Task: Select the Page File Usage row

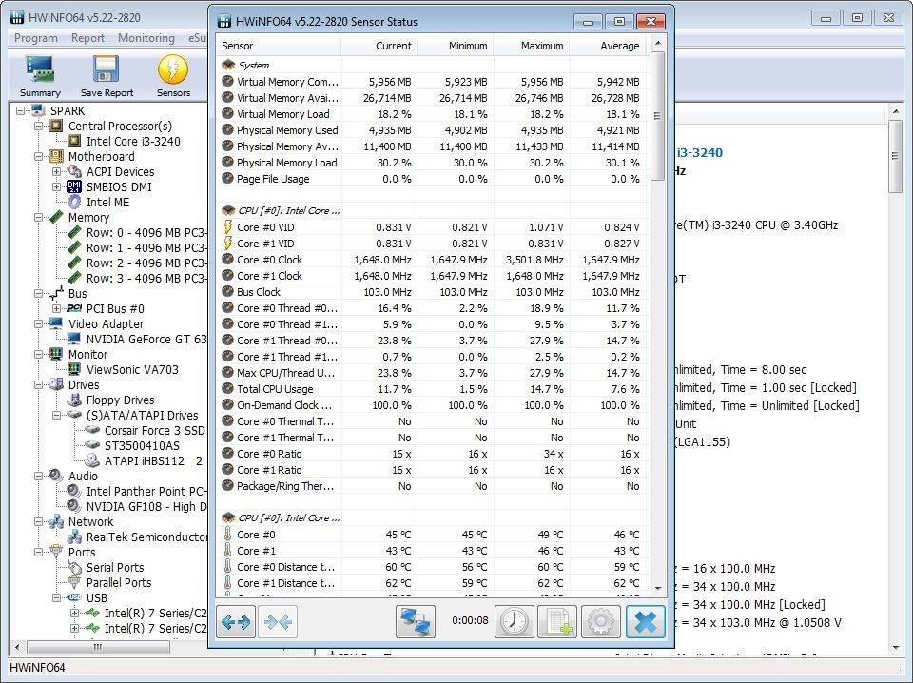Action: [432, 178]
